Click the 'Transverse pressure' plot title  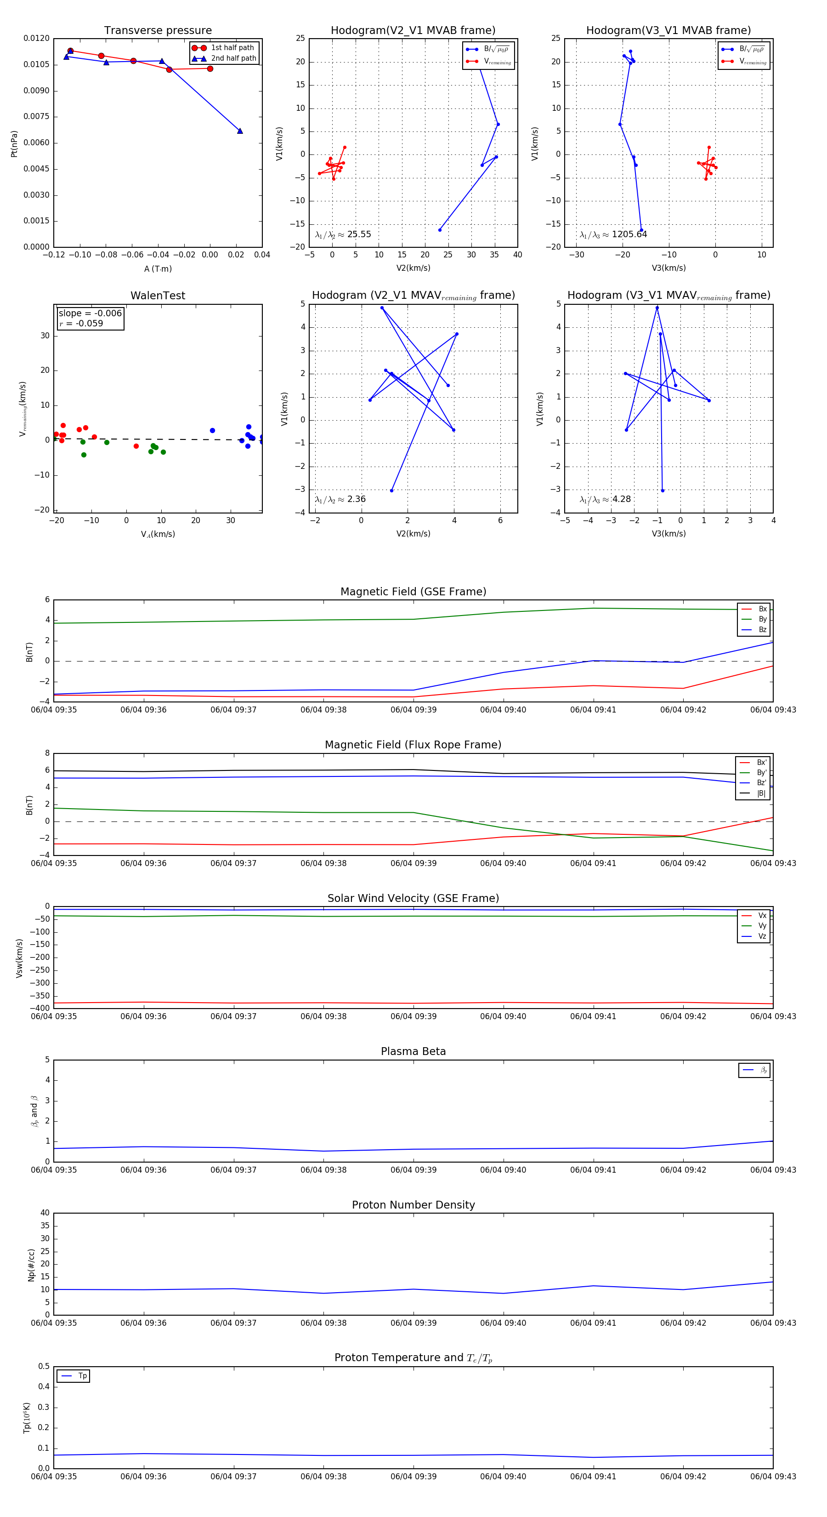pos(158,31)
